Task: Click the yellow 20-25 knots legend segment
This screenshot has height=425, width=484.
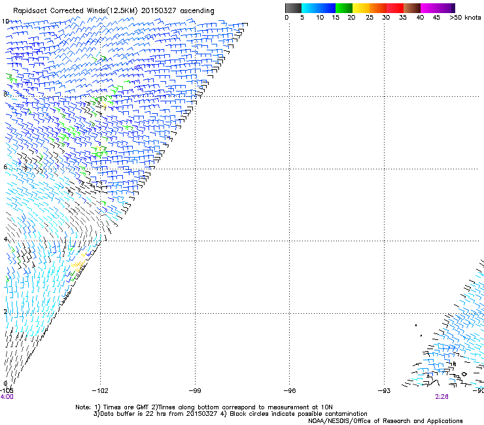Action: point(361,8)
